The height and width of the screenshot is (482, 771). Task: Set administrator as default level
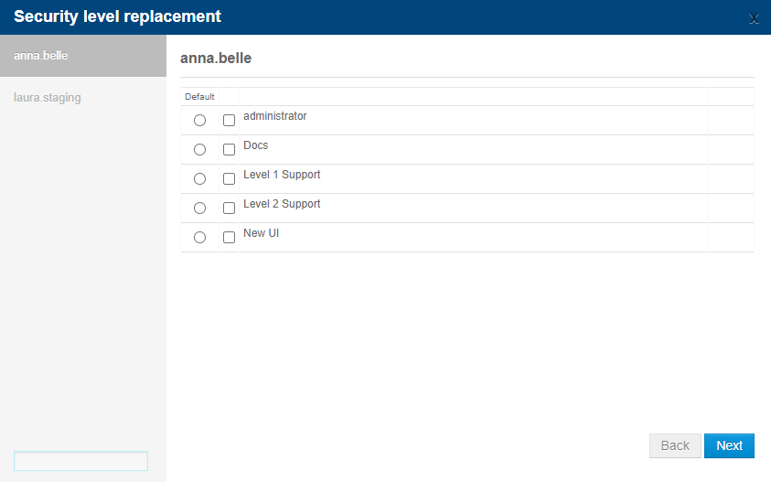(x=199, y=120)
